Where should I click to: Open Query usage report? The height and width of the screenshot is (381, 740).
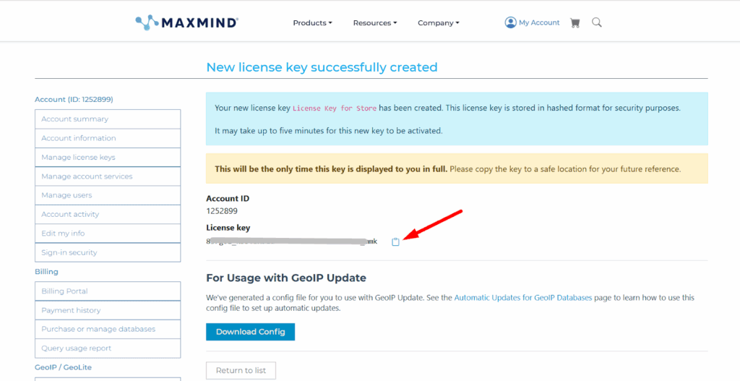pyautogui.click(x=108, y=348)
